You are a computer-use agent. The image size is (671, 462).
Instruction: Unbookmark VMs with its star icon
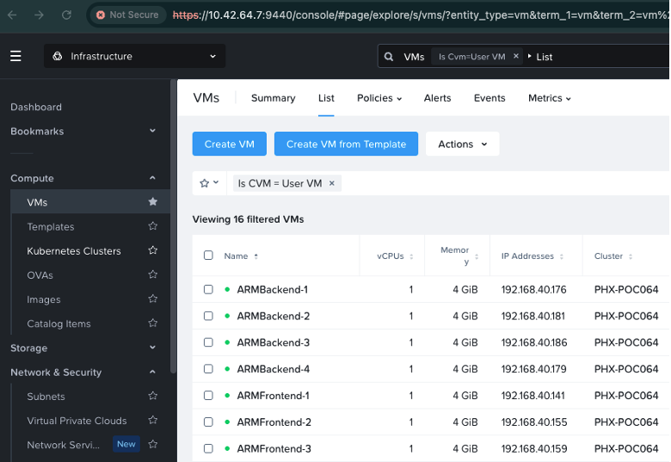[x=153, y=201]
